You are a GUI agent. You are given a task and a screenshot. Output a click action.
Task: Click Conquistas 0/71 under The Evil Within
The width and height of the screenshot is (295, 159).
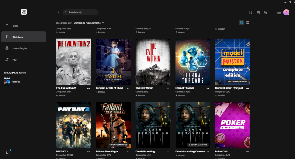[143, 91]
